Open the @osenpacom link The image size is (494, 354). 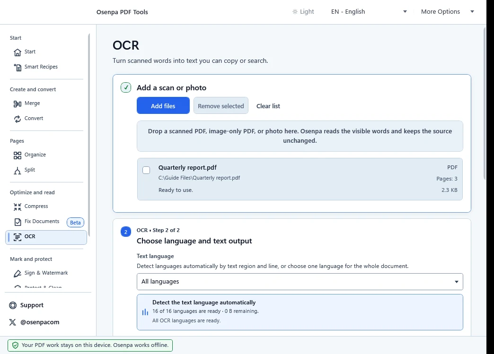[x=40, y=322]
